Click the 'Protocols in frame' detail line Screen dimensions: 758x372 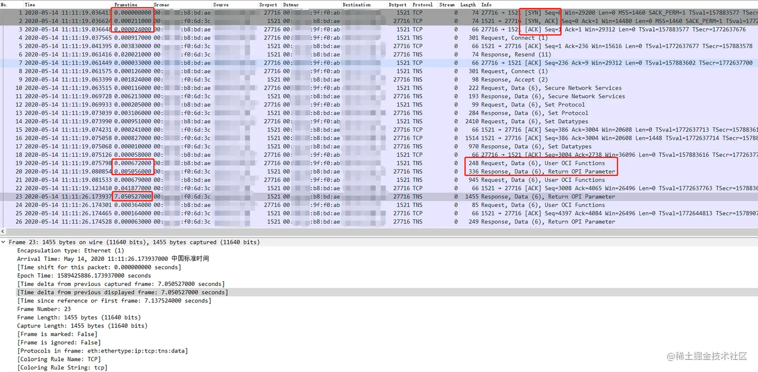102,351
